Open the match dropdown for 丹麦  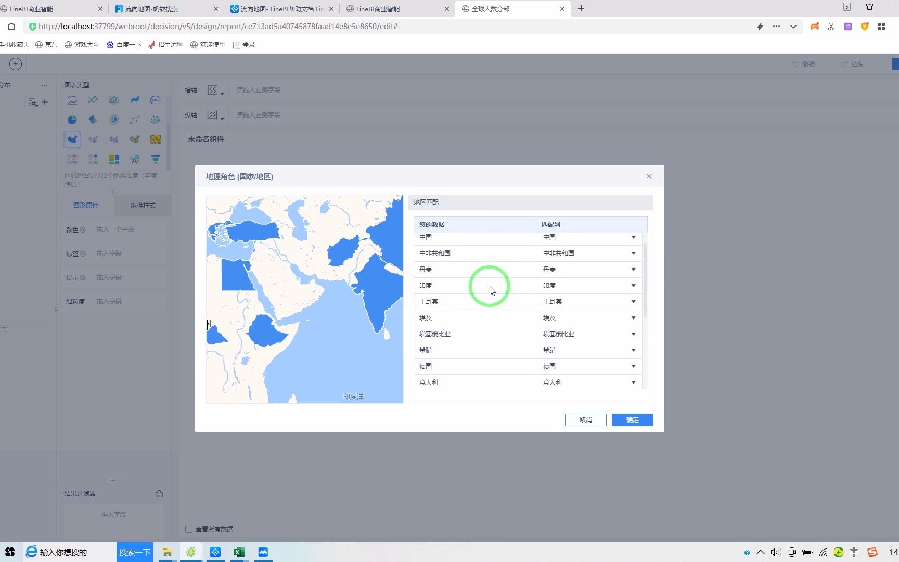tap(633, 270)
